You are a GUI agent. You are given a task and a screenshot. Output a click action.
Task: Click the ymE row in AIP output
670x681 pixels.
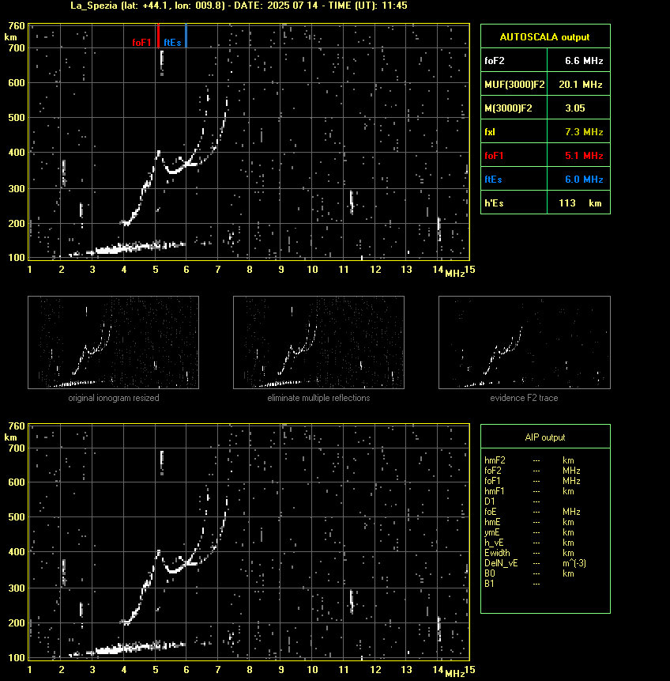point(529,532)
